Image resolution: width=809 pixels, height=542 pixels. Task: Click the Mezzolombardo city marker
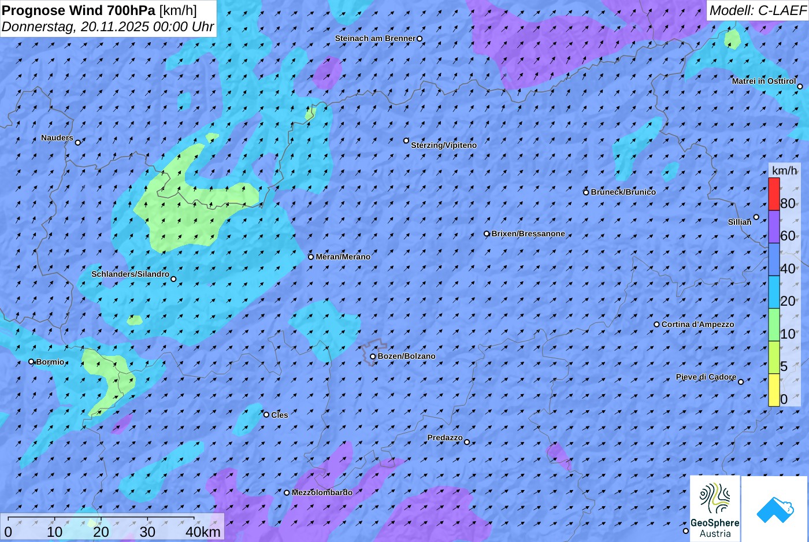(287, 493)
